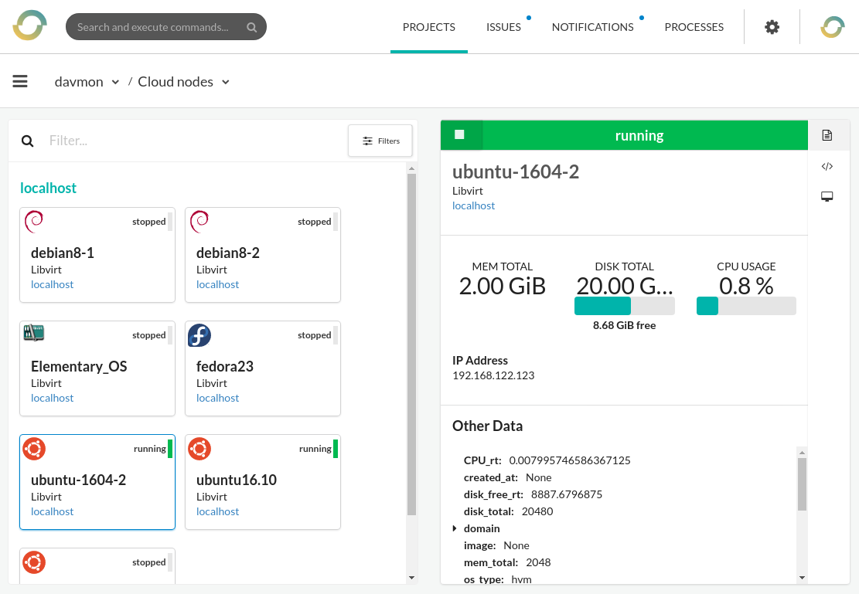The image size is (859, 594).
Task: Click the Debian logo on debian8-1 card
Action: click(x=34, y=222)
